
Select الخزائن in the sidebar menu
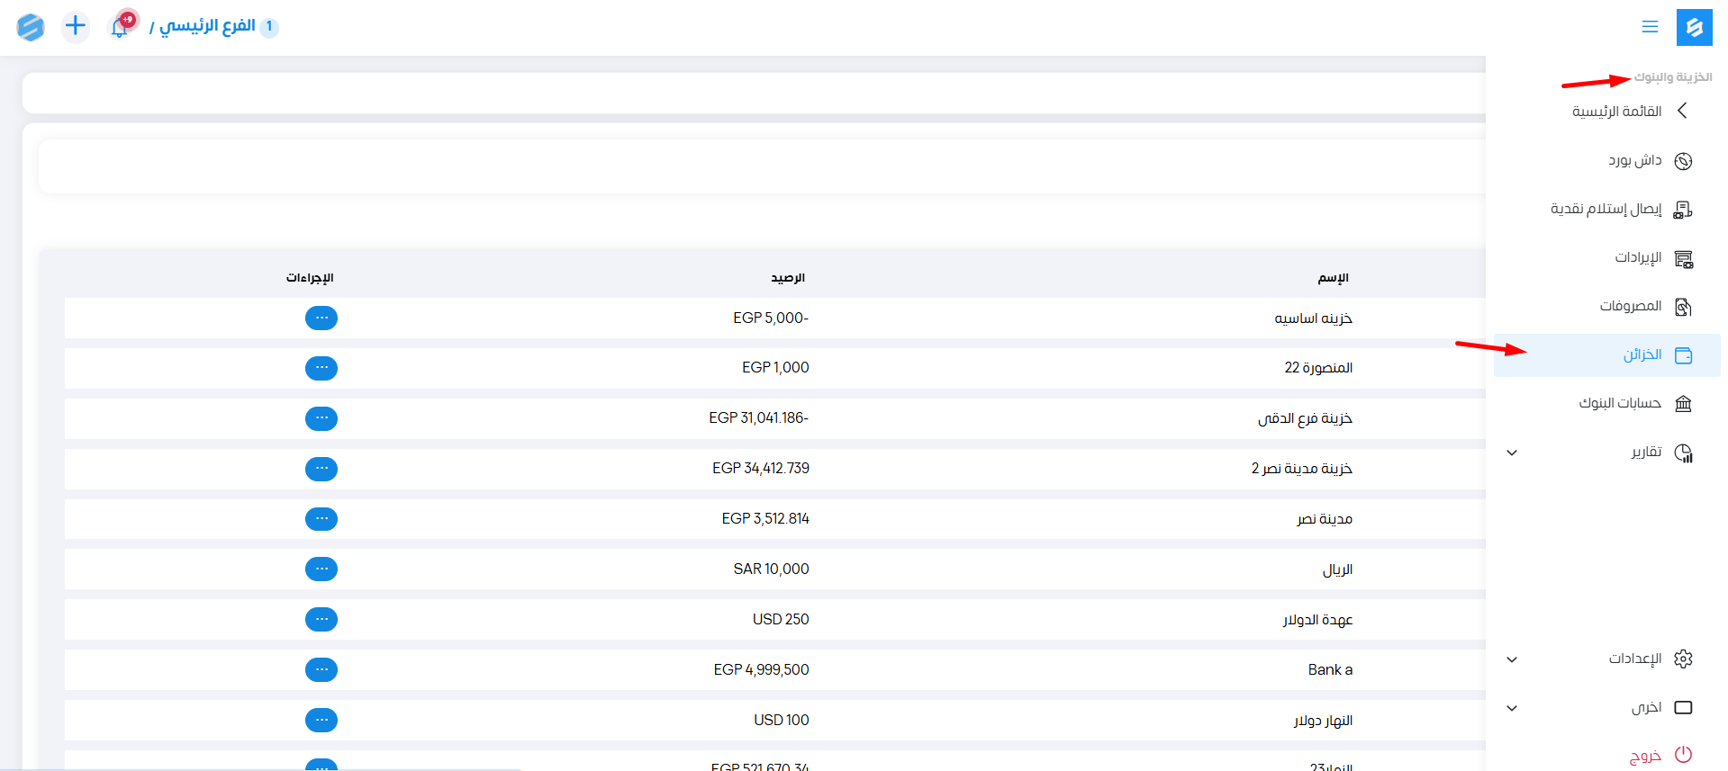(1642, 355)
